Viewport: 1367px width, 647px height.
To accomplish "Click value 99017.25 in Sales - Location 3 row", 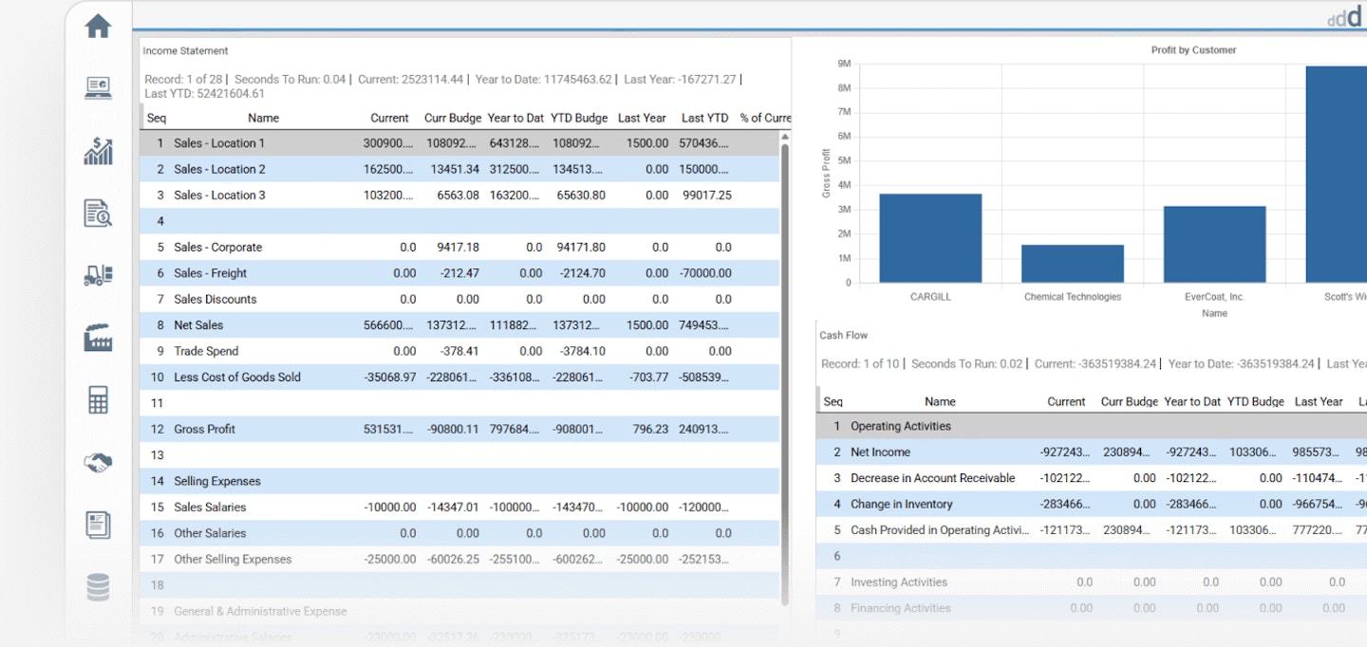I will tap(707, 195).
